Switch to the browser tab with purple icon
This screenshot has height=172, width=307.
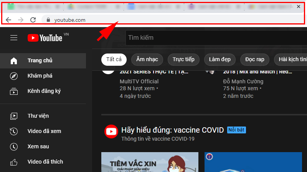tap(214, 7)
